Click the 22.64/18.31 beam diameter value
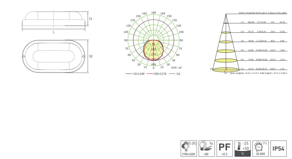The height and width of the screenshot is (159, 292). pos(261,69)
